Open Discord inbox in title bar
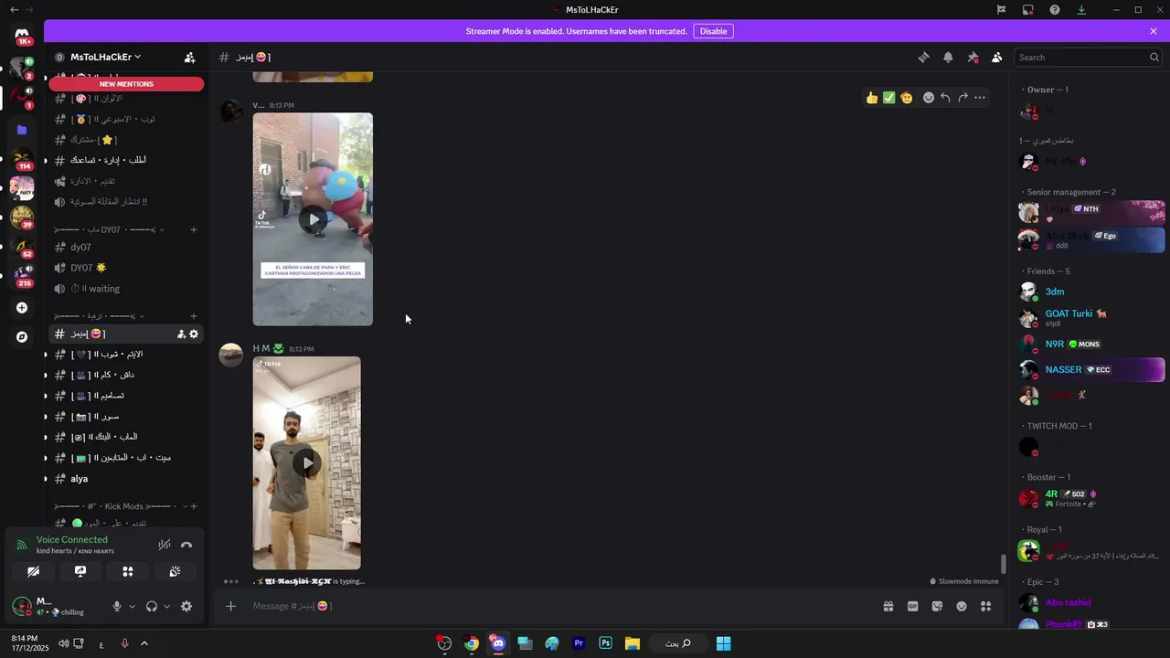Viewport: 1170px width, 658px height. [x=1028, y=9]
